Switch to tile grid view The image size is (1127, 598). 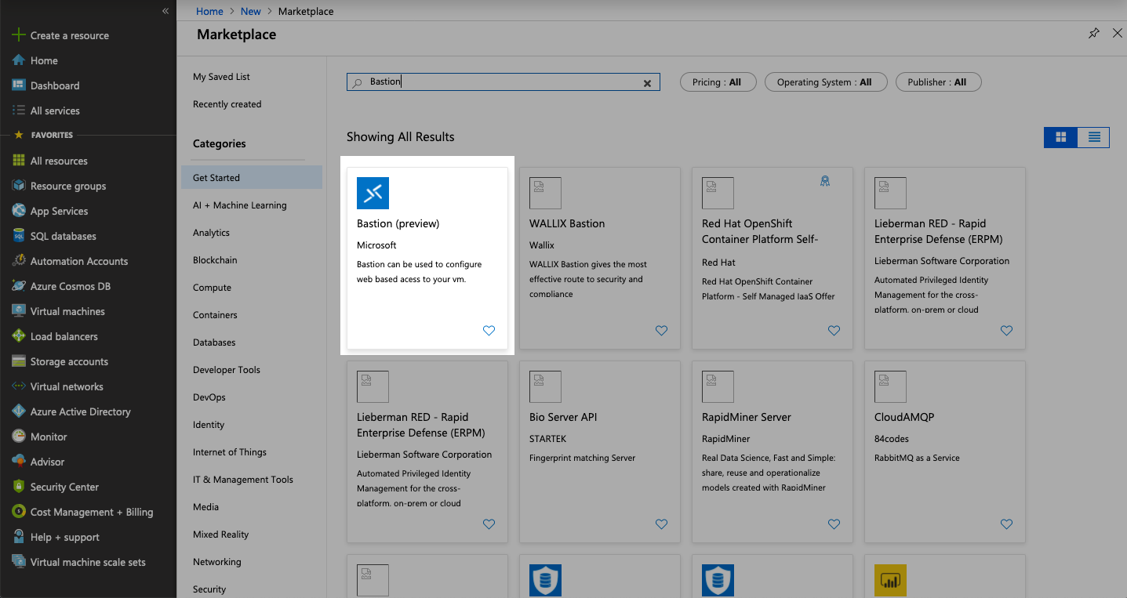click(1061, 137)
